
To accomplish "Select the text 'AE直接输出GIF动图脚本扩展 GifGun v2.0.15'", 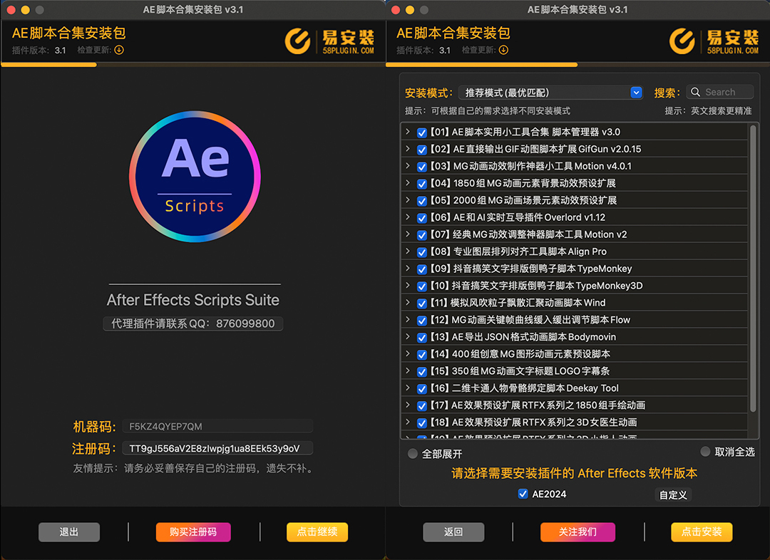I will coord(547,149).
